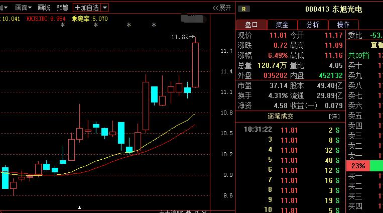Screen dimensions: 383x213
Task: Switch to the 资金 tab
Action: coord(282,25)
